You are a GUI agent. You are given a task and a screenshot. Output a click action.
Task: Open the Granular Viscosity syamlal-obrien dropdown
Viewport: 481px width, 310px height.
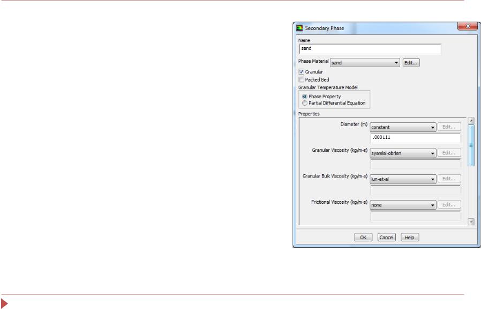[403, 153]
